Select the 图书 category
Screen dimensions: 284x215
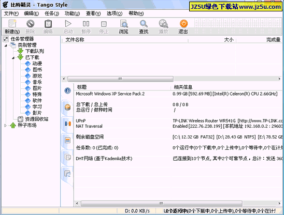point(37,70)
